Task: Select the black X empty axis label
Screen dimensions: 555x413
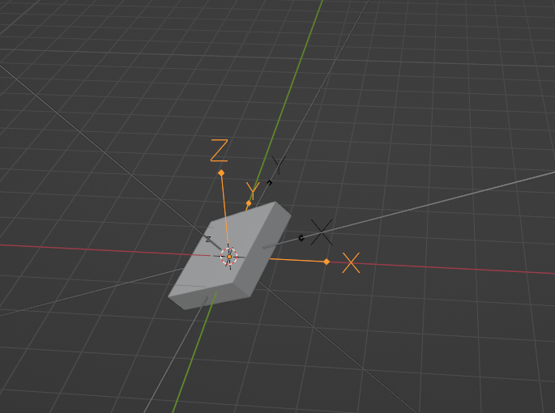Action: coord(322,232)
